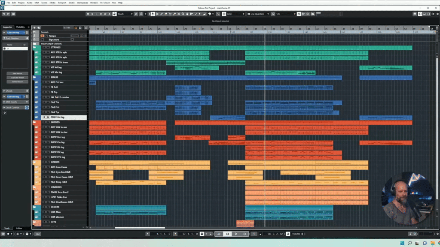Viewport: 440px width, 247px height.
Task: Open the Signature track dropdown arrow
Action: pyautogui.click(x=72, y=40)
